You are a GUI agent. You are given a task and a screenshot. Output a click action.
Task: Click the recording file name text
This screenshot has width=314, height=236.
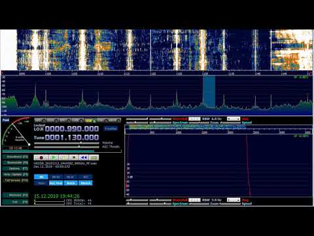(65, 163)
